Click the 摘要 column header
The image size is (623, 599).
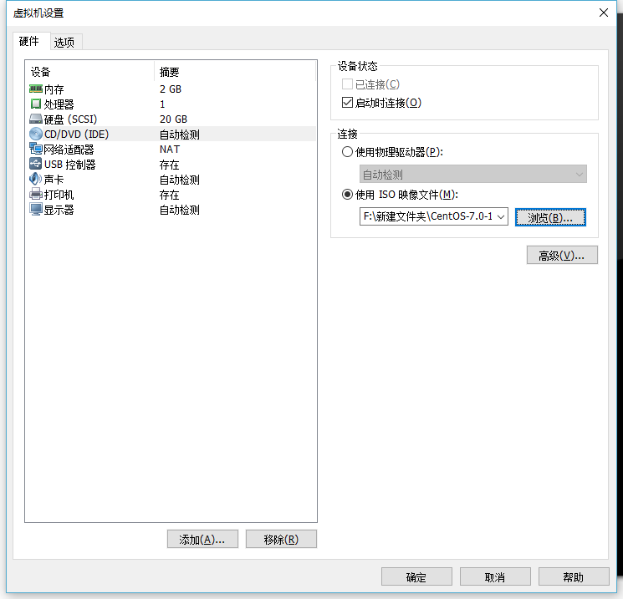pyautogui.click(x=169, y=72)
